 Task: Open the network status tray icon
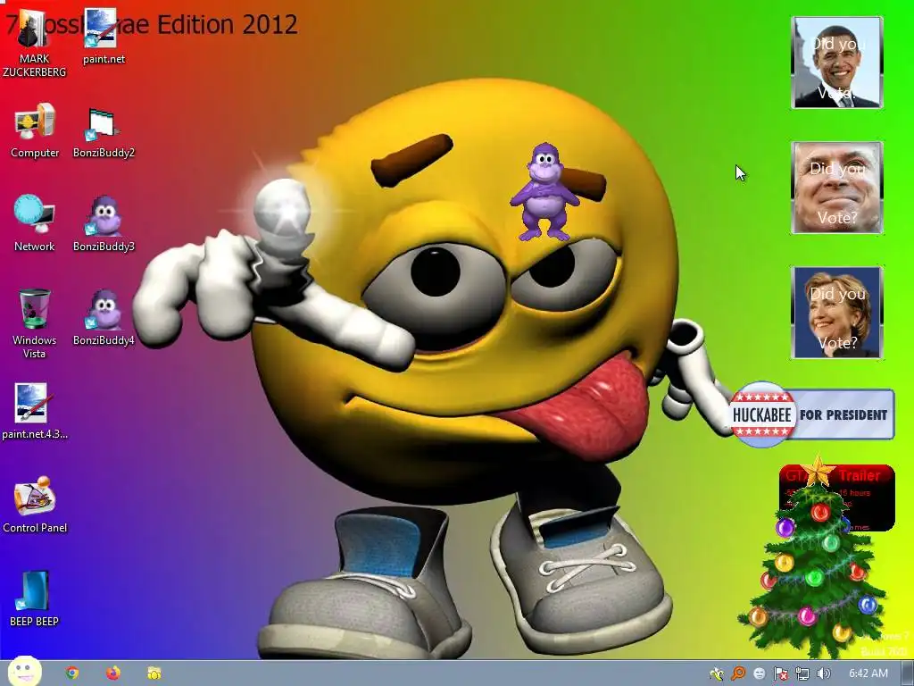click(802, 673)
